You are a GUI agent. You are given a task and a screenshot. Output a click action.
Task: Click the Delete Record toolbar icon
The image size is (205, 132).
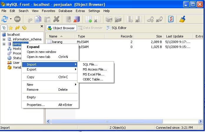tap(118, 19)
